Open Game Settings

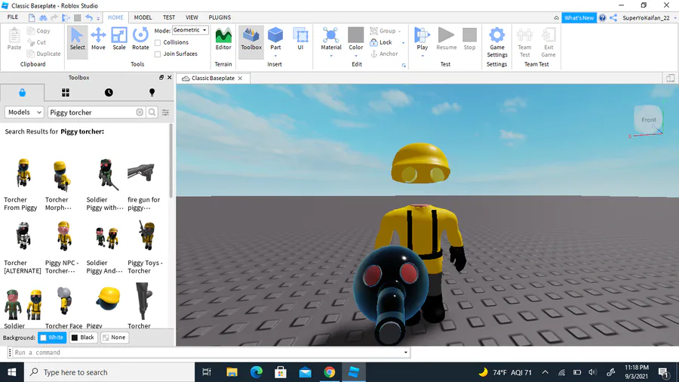(496, 42)
